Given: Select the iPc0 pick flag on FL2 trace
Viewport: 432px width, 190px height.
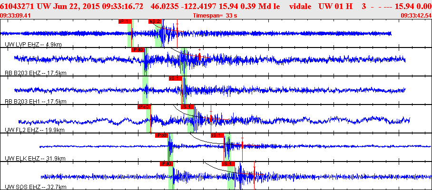Looking at the screenshot, I should (x=144, y=107).
